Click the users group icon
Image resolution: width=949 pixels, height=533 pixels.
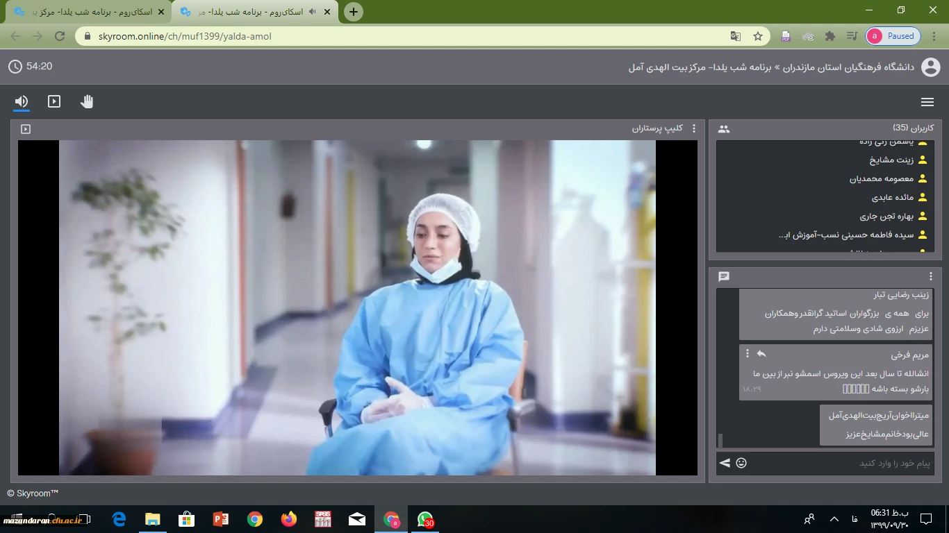tap(724, 128)
